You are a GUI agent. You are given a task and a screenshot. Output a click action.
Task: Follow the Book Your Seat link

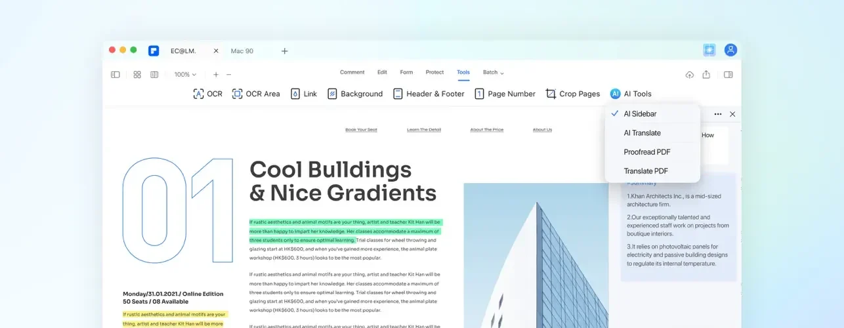click(362, 130)
